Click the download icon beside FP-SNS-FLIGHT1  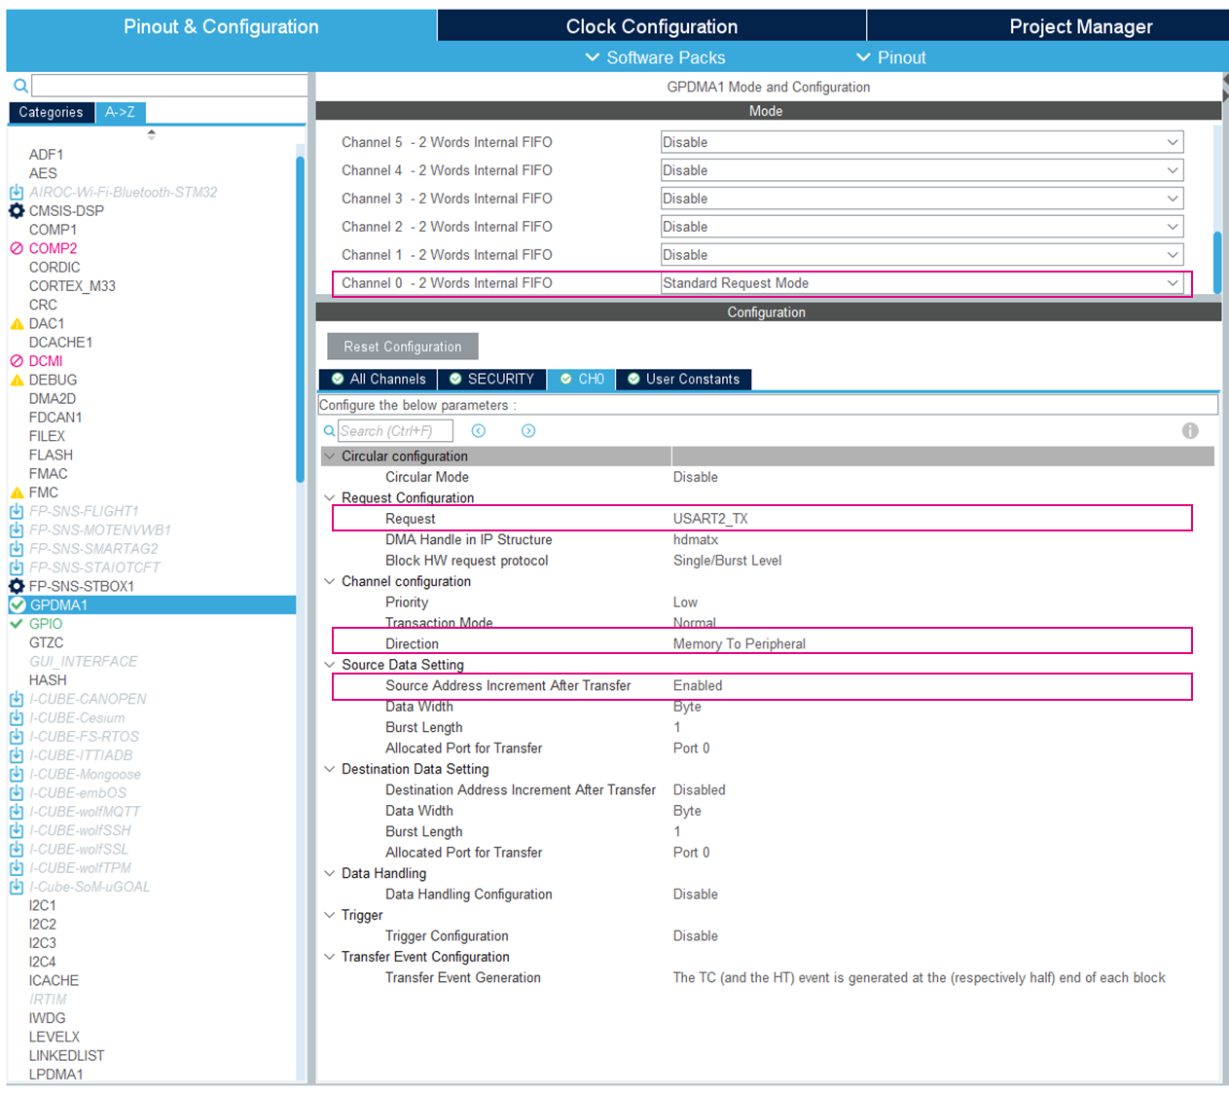pyautogui.click(x=17, y=511)
